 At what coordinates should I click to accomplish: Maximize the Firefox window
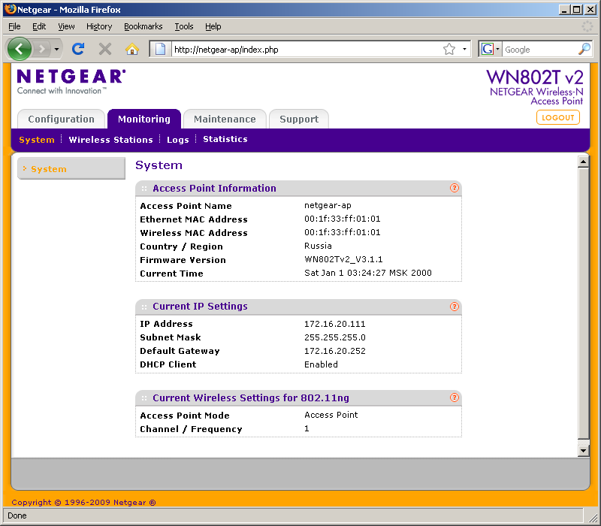pos(576,10)
